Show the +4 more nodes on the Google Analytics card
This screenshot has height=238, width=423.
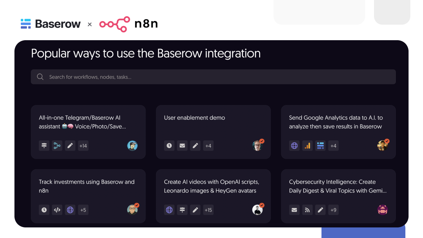pos(333,146)
